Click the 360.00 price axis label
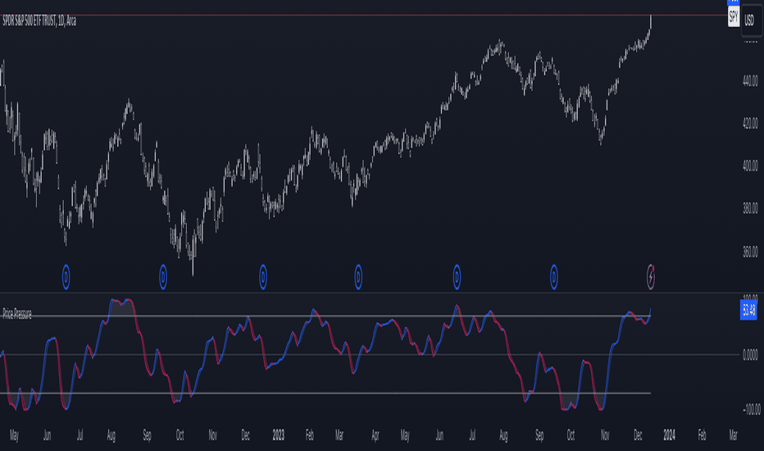The height and width of the screenshot is (451, 764). pyautogui.click(x=750, y=252)
